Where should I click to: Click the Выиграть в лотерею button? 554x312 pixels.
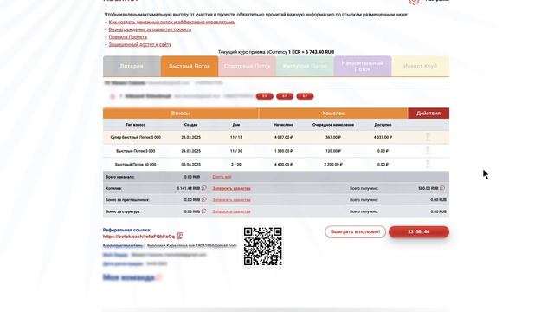355,231
